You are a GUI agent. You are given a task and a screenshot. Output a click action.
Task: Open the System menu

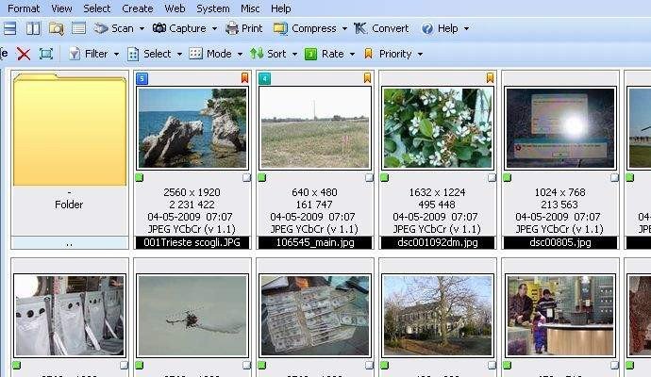213,8
